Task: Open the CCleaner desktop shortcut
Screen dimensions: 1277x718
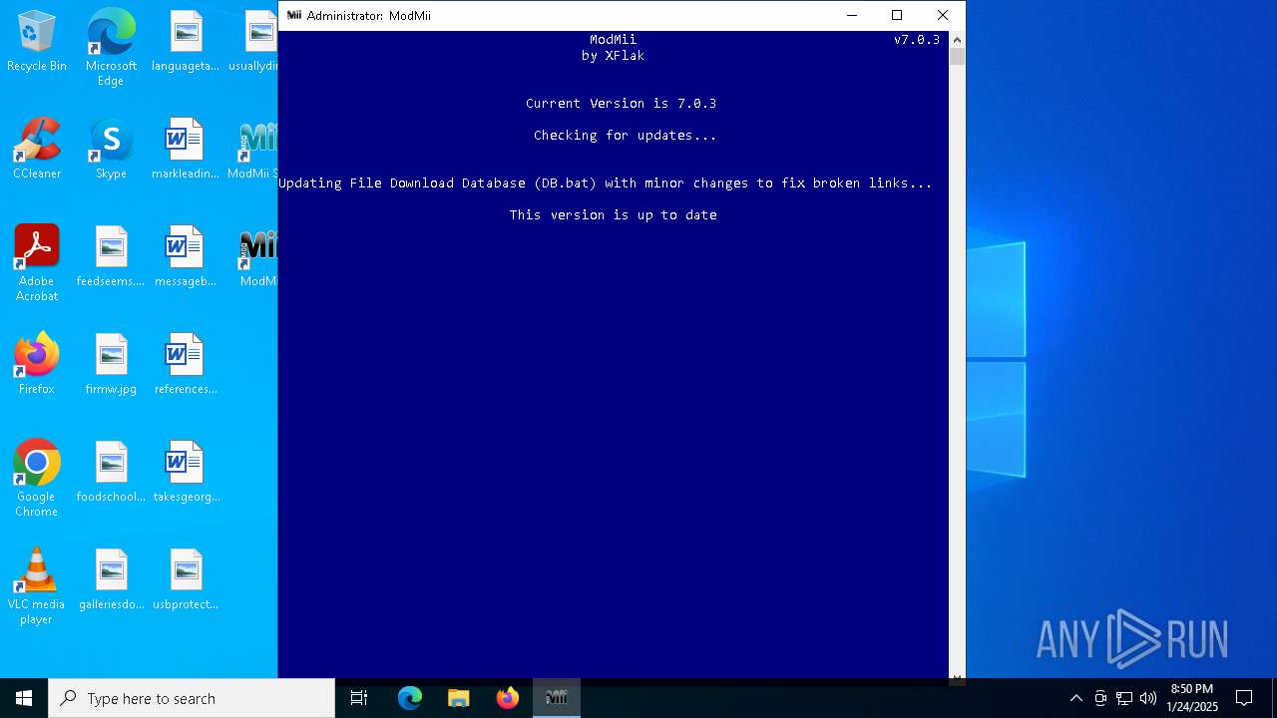Action: click(37, 150)
